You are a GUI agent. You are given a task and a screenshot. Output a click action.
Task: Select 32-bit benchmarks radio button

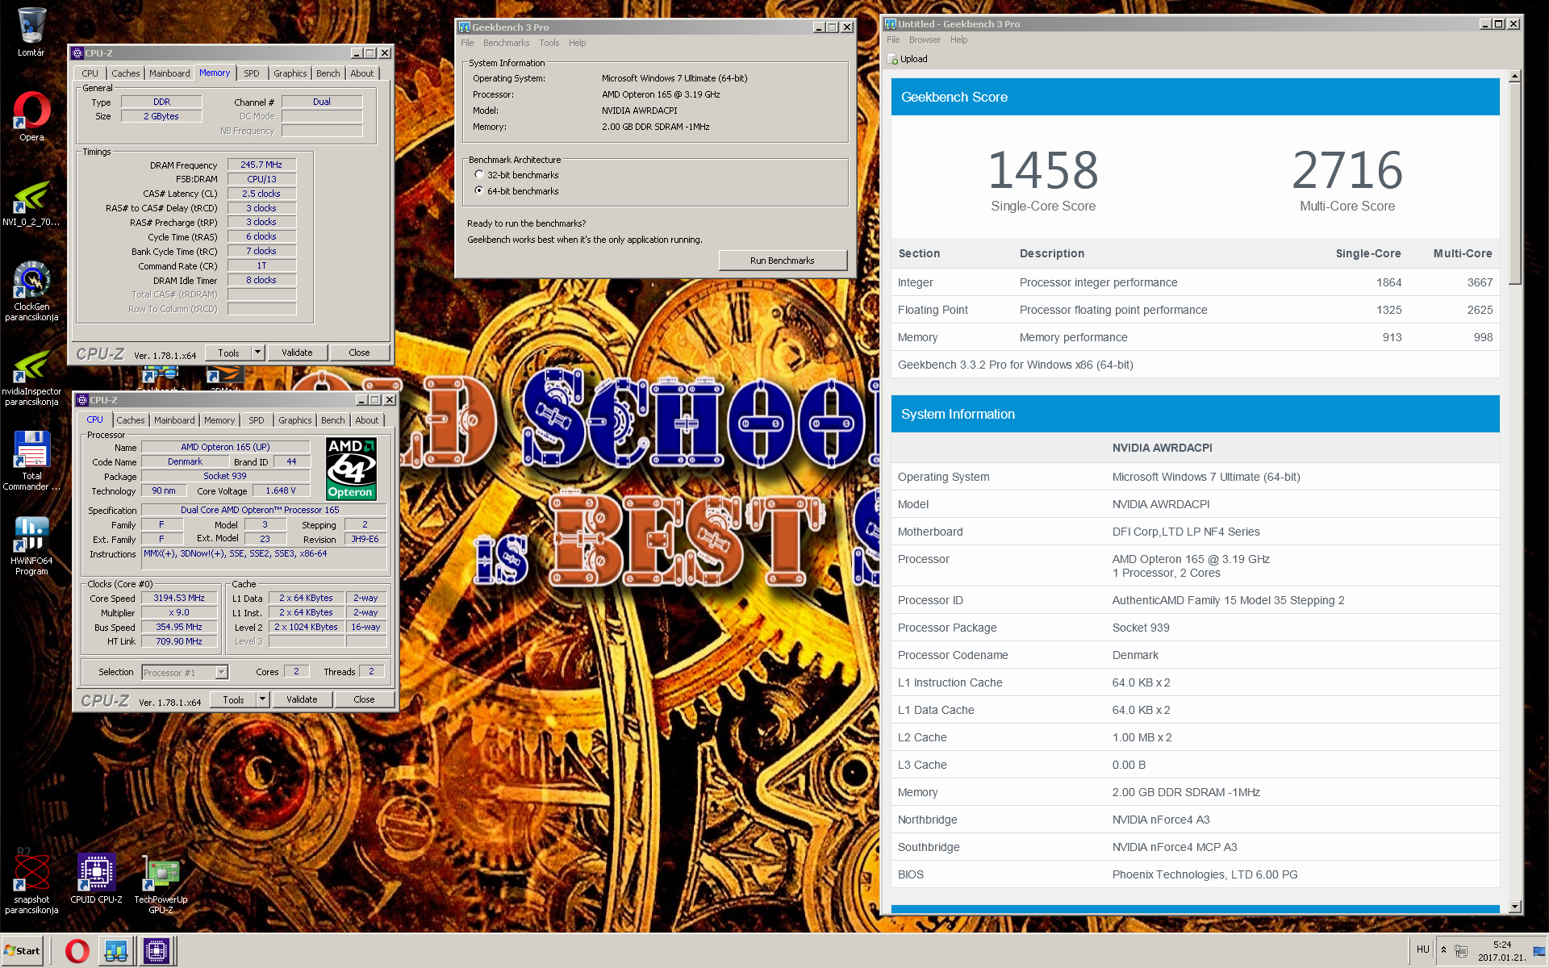(x=479, y=175)
